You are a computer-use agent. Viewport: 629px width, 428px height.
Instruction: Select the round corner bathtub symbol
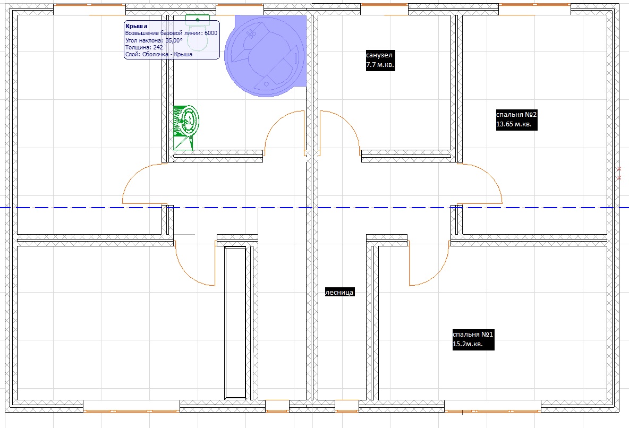tap(265, 56)
